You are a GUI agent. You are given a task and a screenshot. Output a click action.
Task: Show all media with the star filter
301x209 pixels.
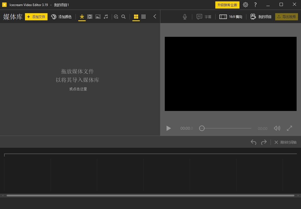point(82,17)
